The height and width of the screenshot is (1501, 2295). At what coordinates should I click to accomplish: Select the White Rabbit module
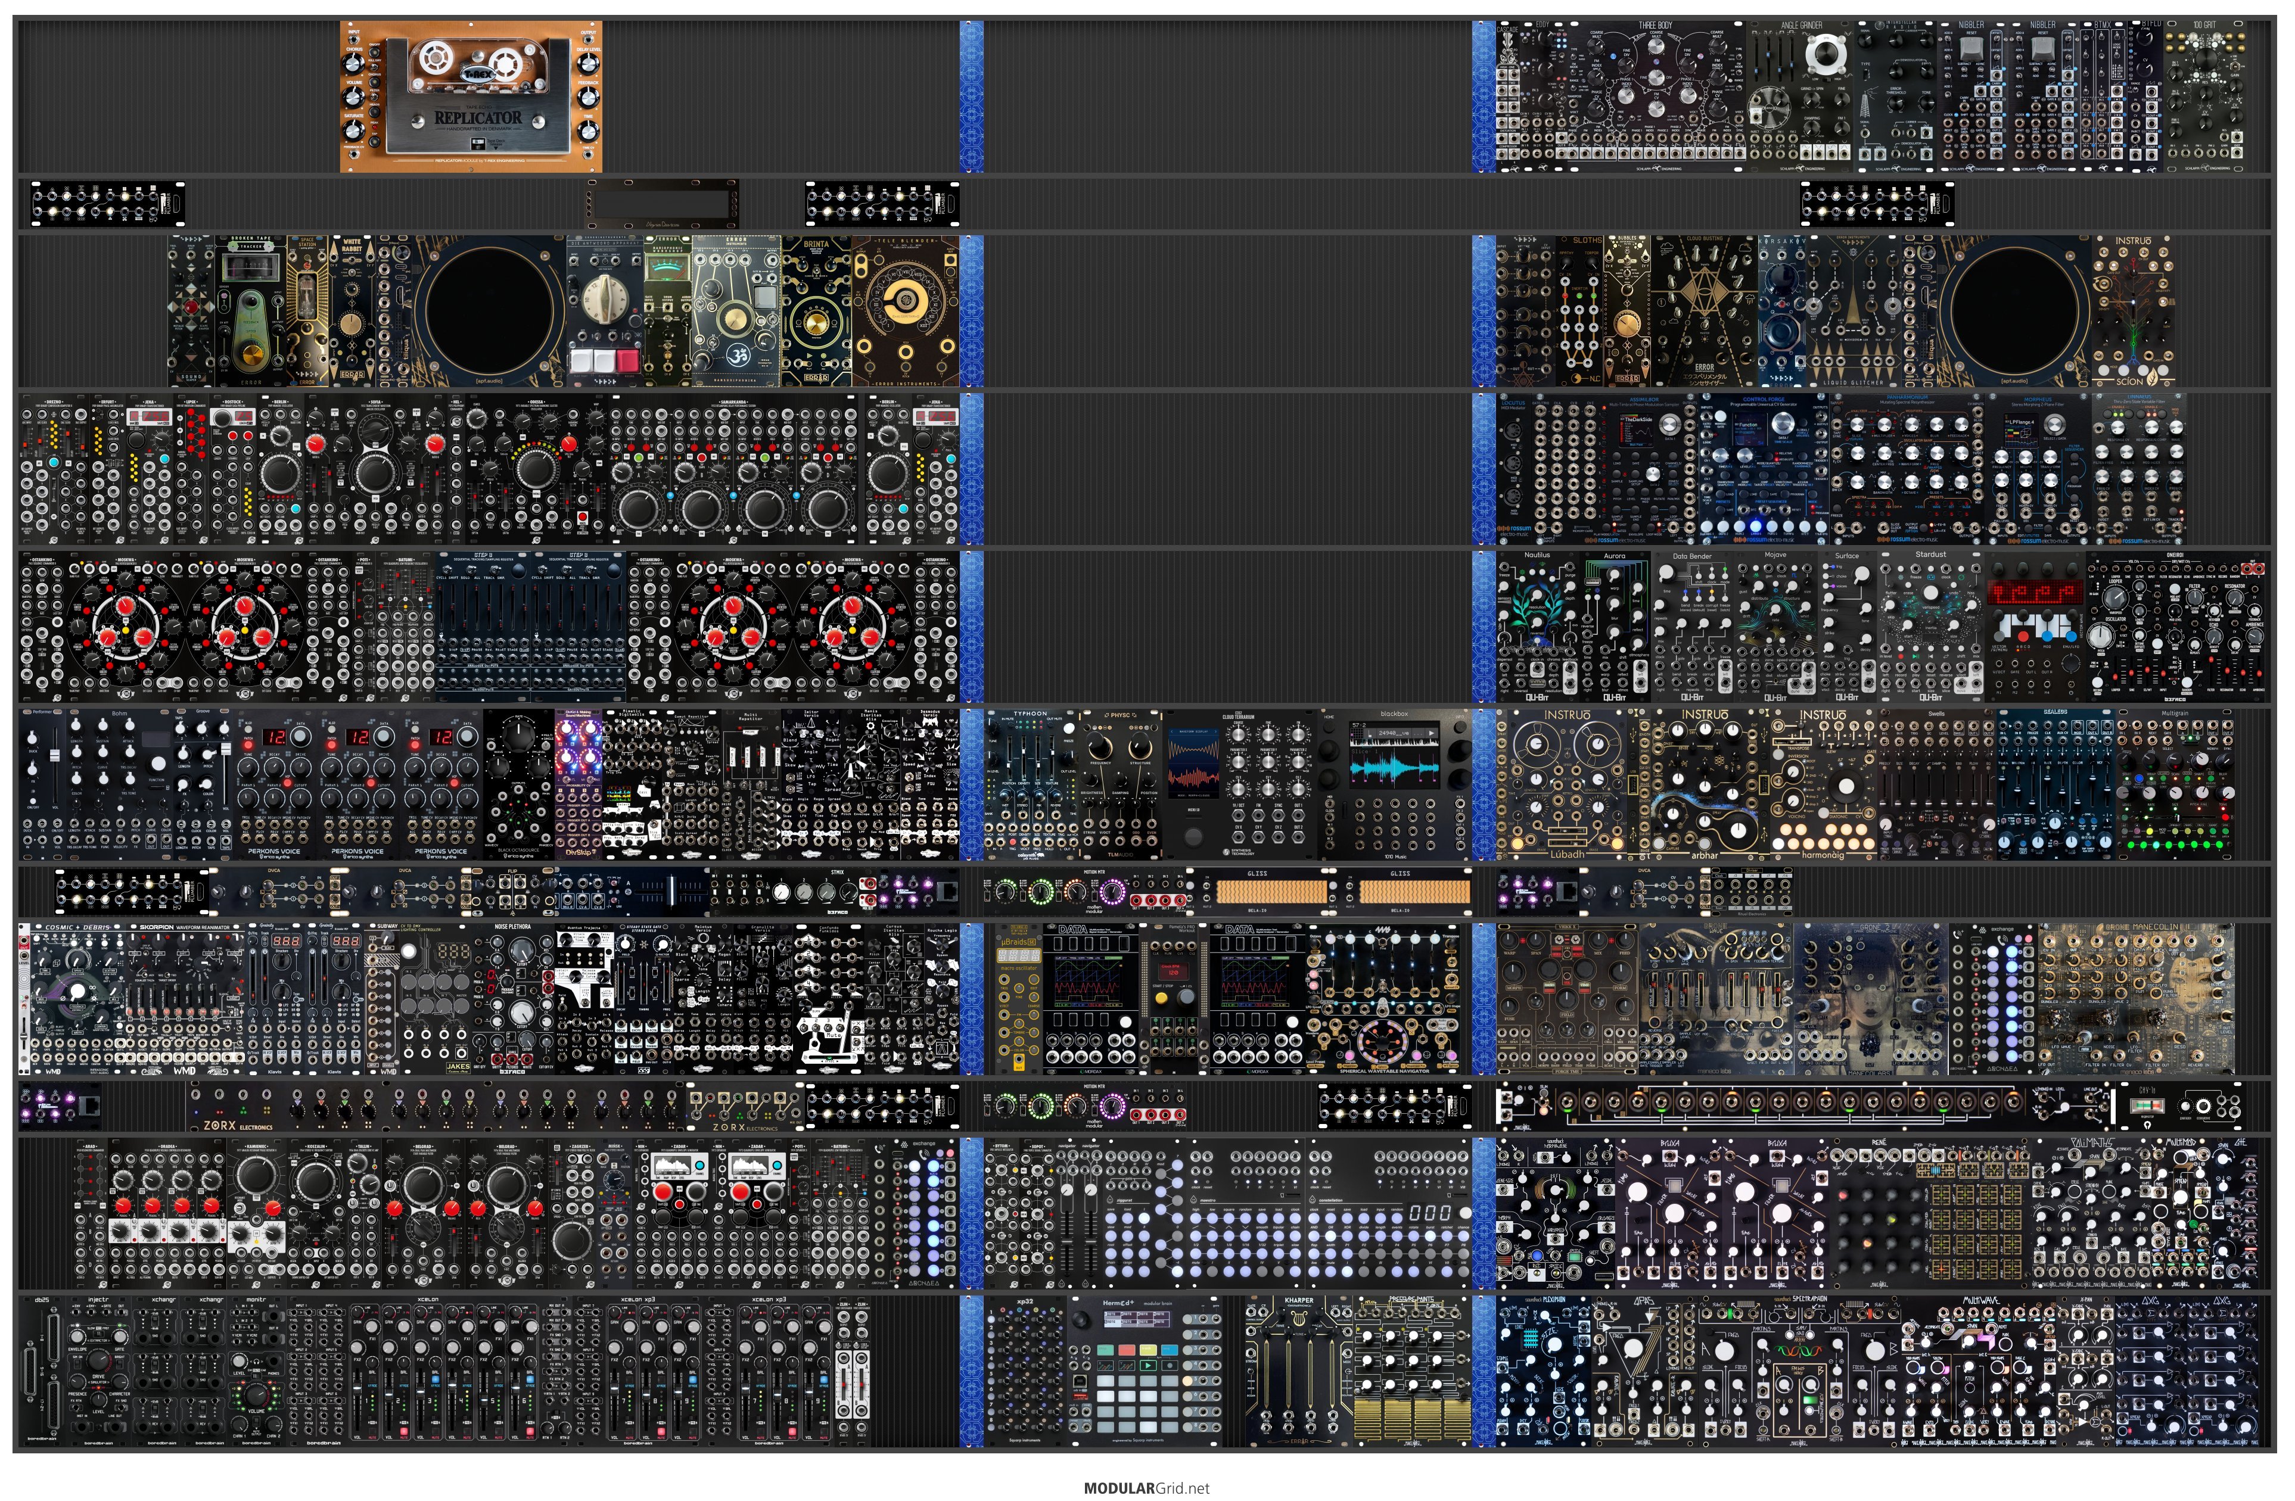click(351, 312)
